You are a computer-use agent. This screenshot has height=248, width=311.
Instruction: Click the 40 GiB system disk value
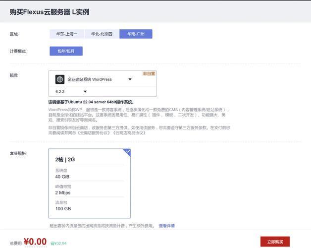(62, 177)
